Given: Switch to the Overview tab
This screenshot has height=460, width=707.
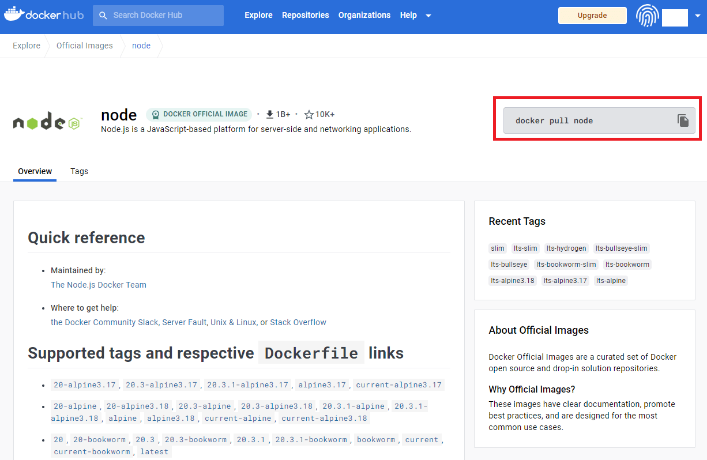Looking at the screenshot, I should (x=35, y=171).
